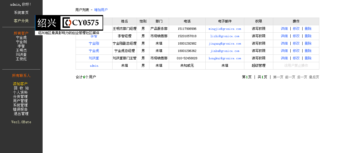Click the 电子邮件 column header
The width and height of the screenshot is (352, 153).
click(x=225, y=21)
